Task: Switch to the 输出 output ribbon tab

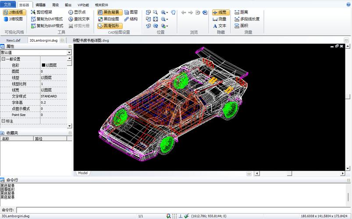Action: pyautogui.click(x=68, y=5)
